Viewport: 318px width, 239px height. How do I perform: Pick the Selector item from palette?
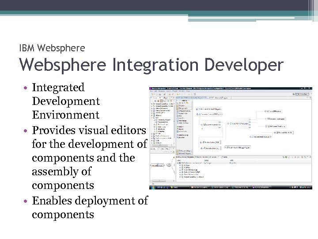coord(181,138)
